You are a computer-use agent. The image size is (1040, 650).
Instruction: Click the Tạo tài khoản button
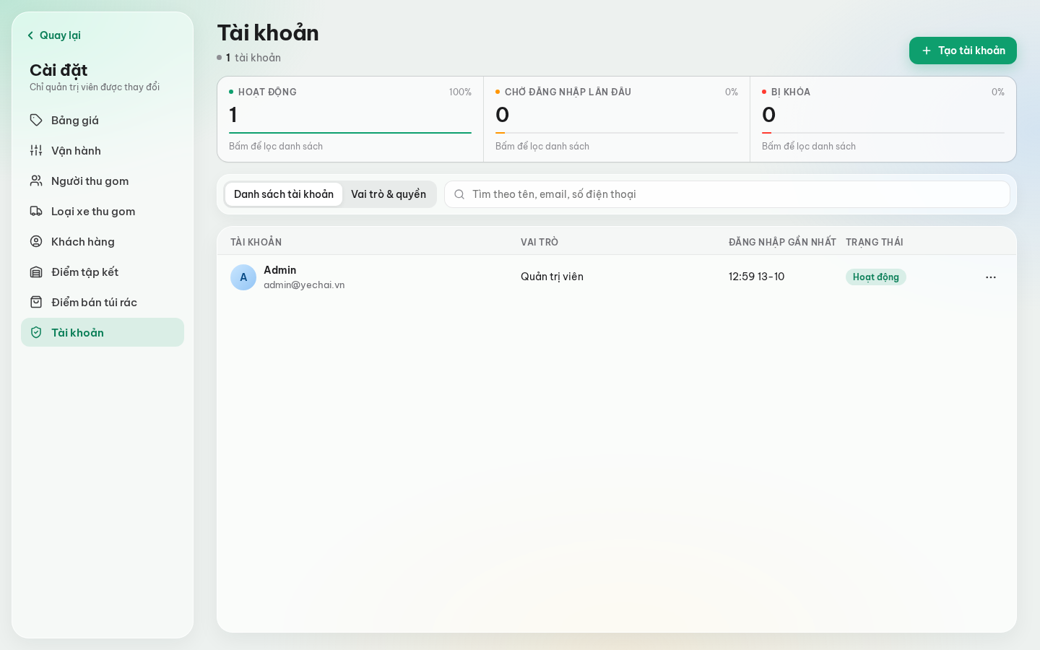click(963, 51)
